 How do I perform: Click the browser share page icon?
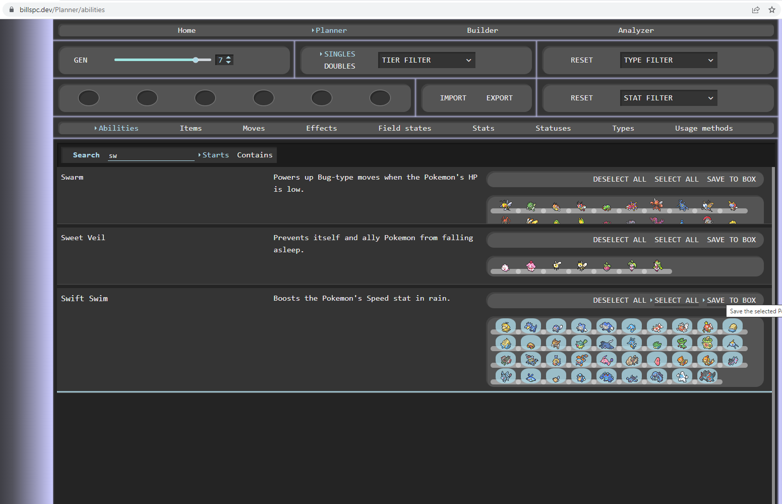(755, 10)
